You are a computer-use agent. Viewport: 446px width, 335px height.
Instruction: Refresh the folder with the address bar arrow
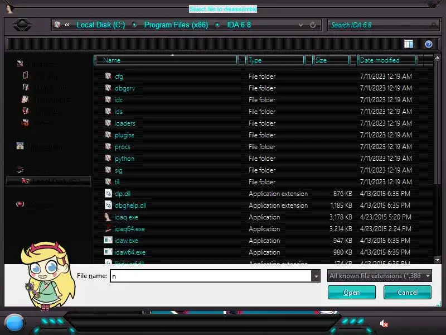313,25
